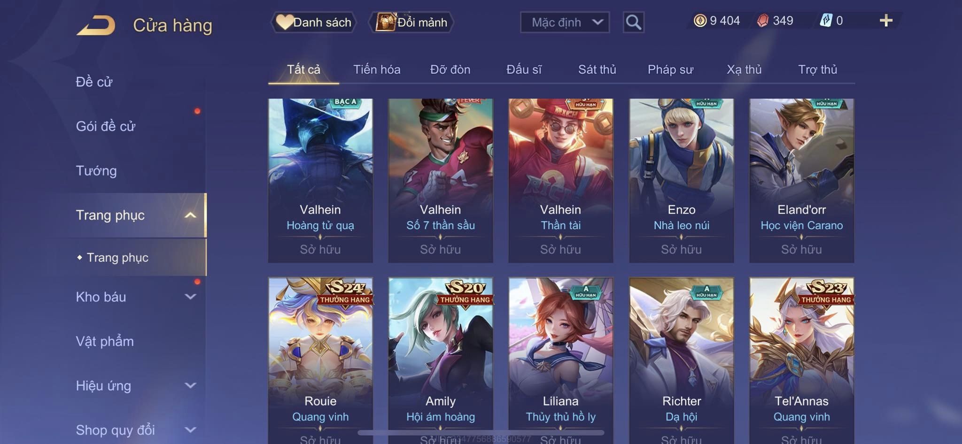The width and height of the screenshot is (962, 444).
Task: Open the Mặc định sort dropdown
Action: [565, 22]
